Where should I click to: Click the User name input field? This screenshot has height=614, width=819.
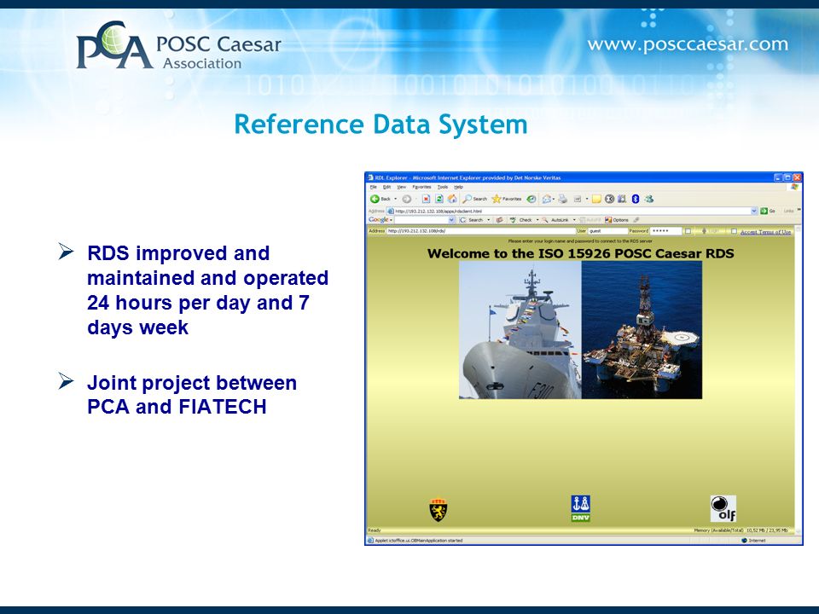pos(608,231)
